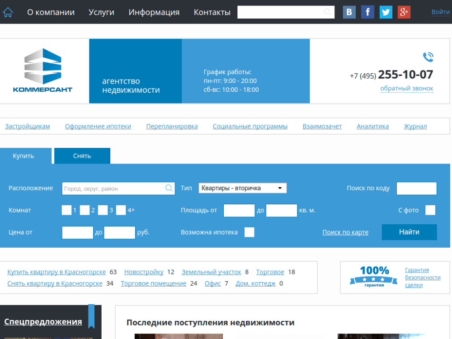Open the Контакты menu
The width and height of the screenshot is (452, 339).
212,12
